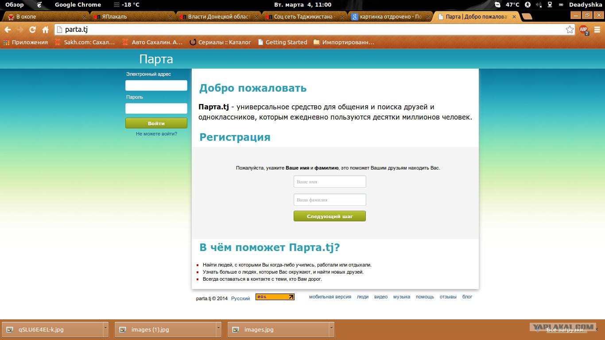Open the images (1).jpg download

pyautogui.click(x=165, y=329)
